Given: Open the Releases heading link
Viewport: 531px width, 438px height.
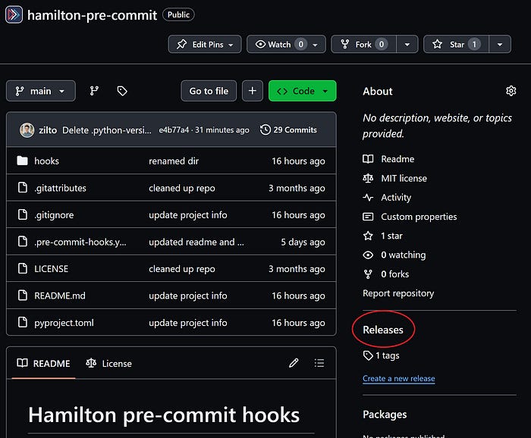Looking at the screenshot, I should click(x=383, y=330).
